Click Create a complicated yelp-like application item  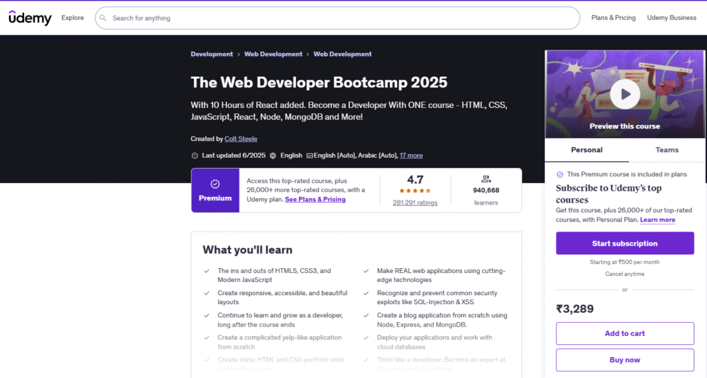click(280, 342)
